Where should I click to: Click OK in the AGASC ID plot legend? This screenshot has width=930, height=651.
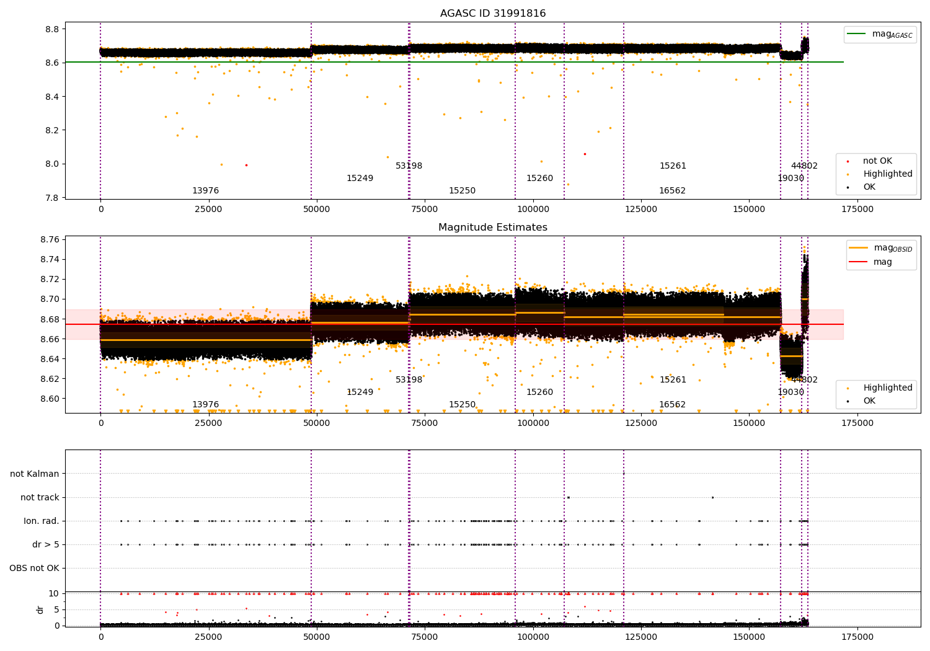(862, 187)
